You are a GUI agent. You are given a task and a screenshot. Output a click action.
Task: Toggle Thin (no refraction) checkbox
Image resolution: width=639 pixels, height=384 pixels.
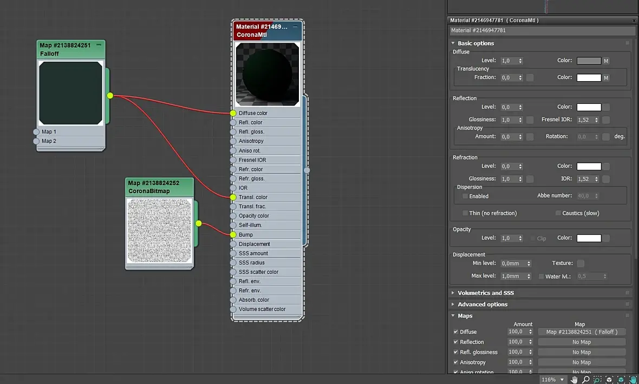tap(465, 213)
